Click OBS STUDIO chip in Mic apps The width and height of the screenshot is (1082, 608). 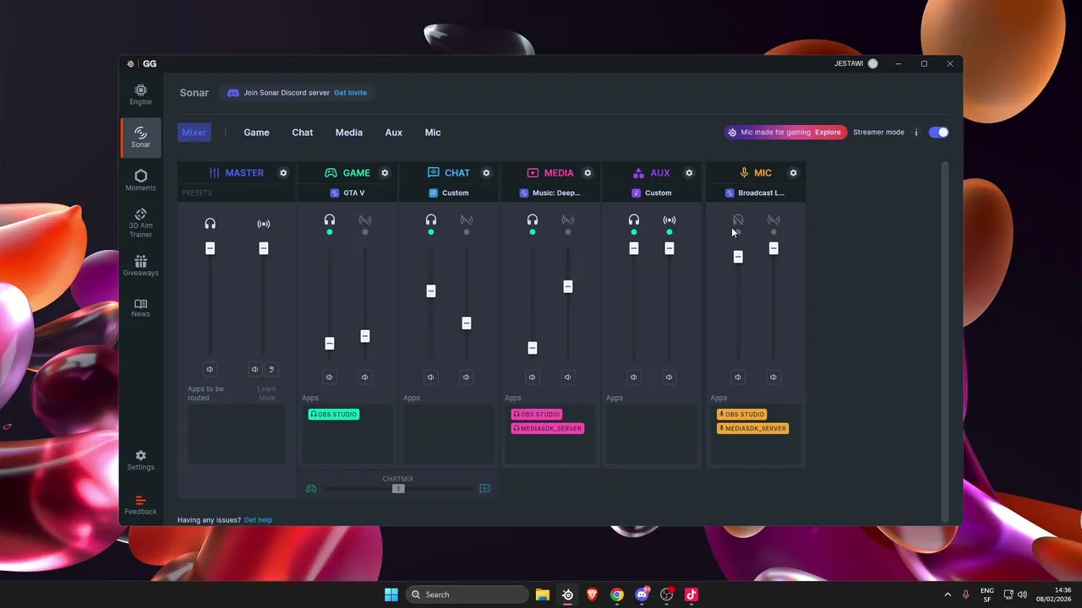(x=741, y=415)
